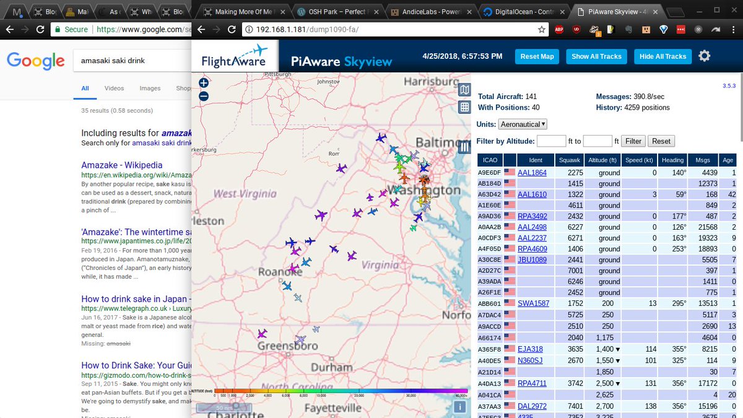Click the FlightAware logo
743x418 pixels.
tap(235, 56)
